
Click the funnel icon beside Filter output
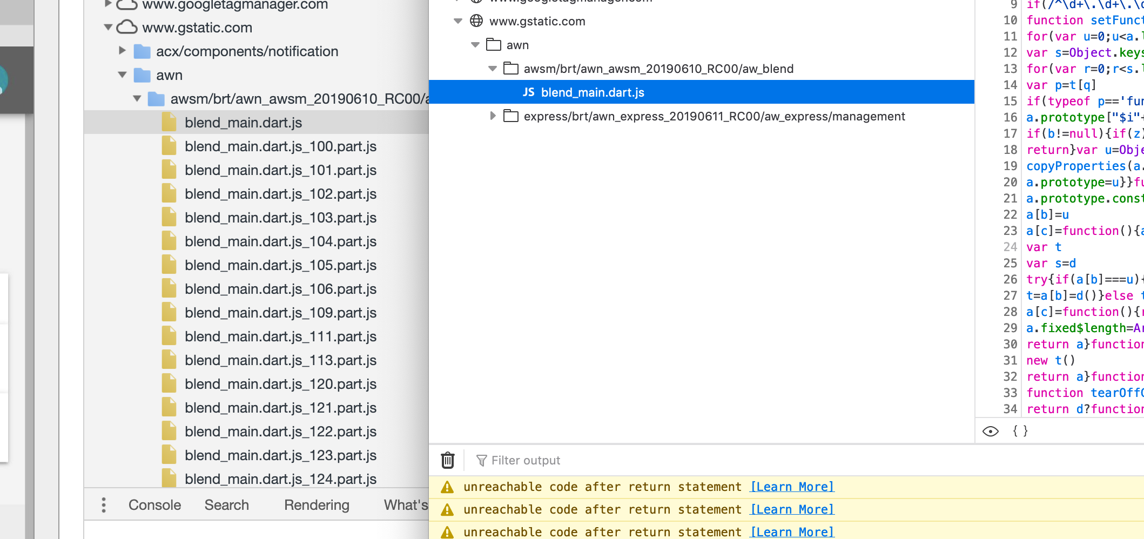[x=481, y=460]
